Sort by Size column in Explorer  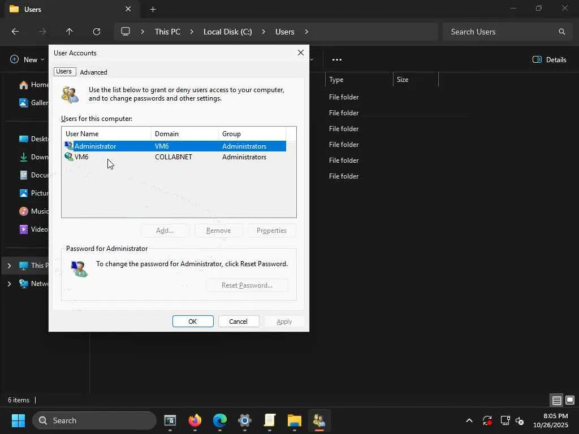point(416,80)
